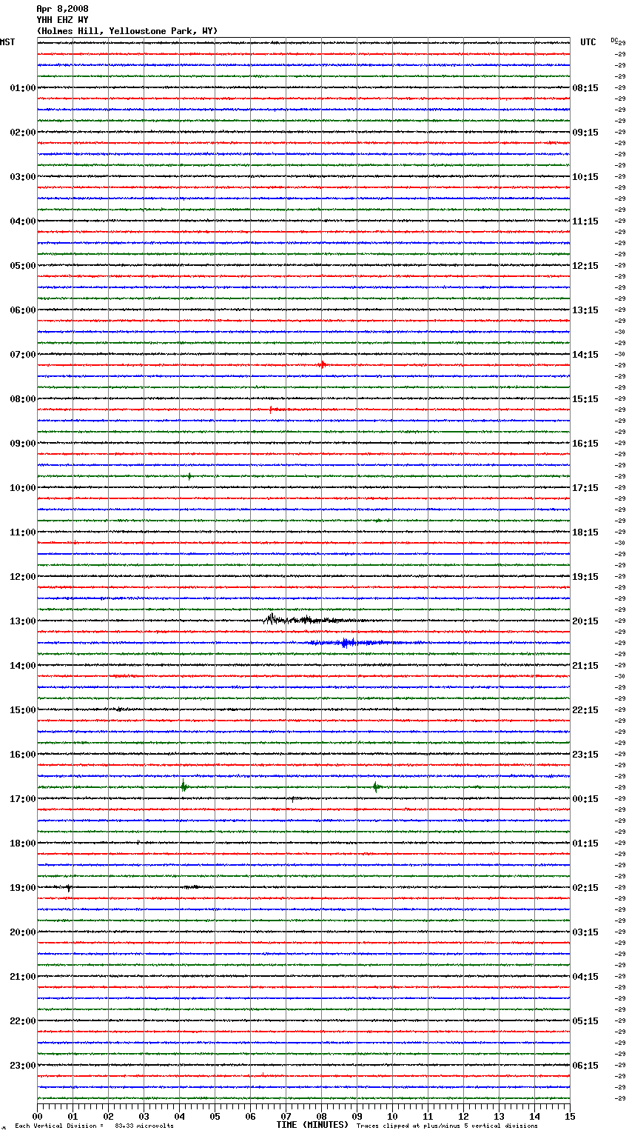Select the 02:00 MST time label
This screenshot has height=1136, width=629.
point(23,133)
